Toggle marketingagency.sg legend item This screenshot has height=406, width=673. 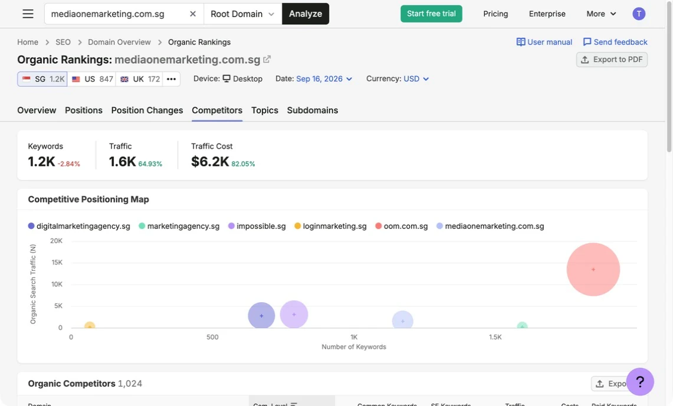point(179,226)
